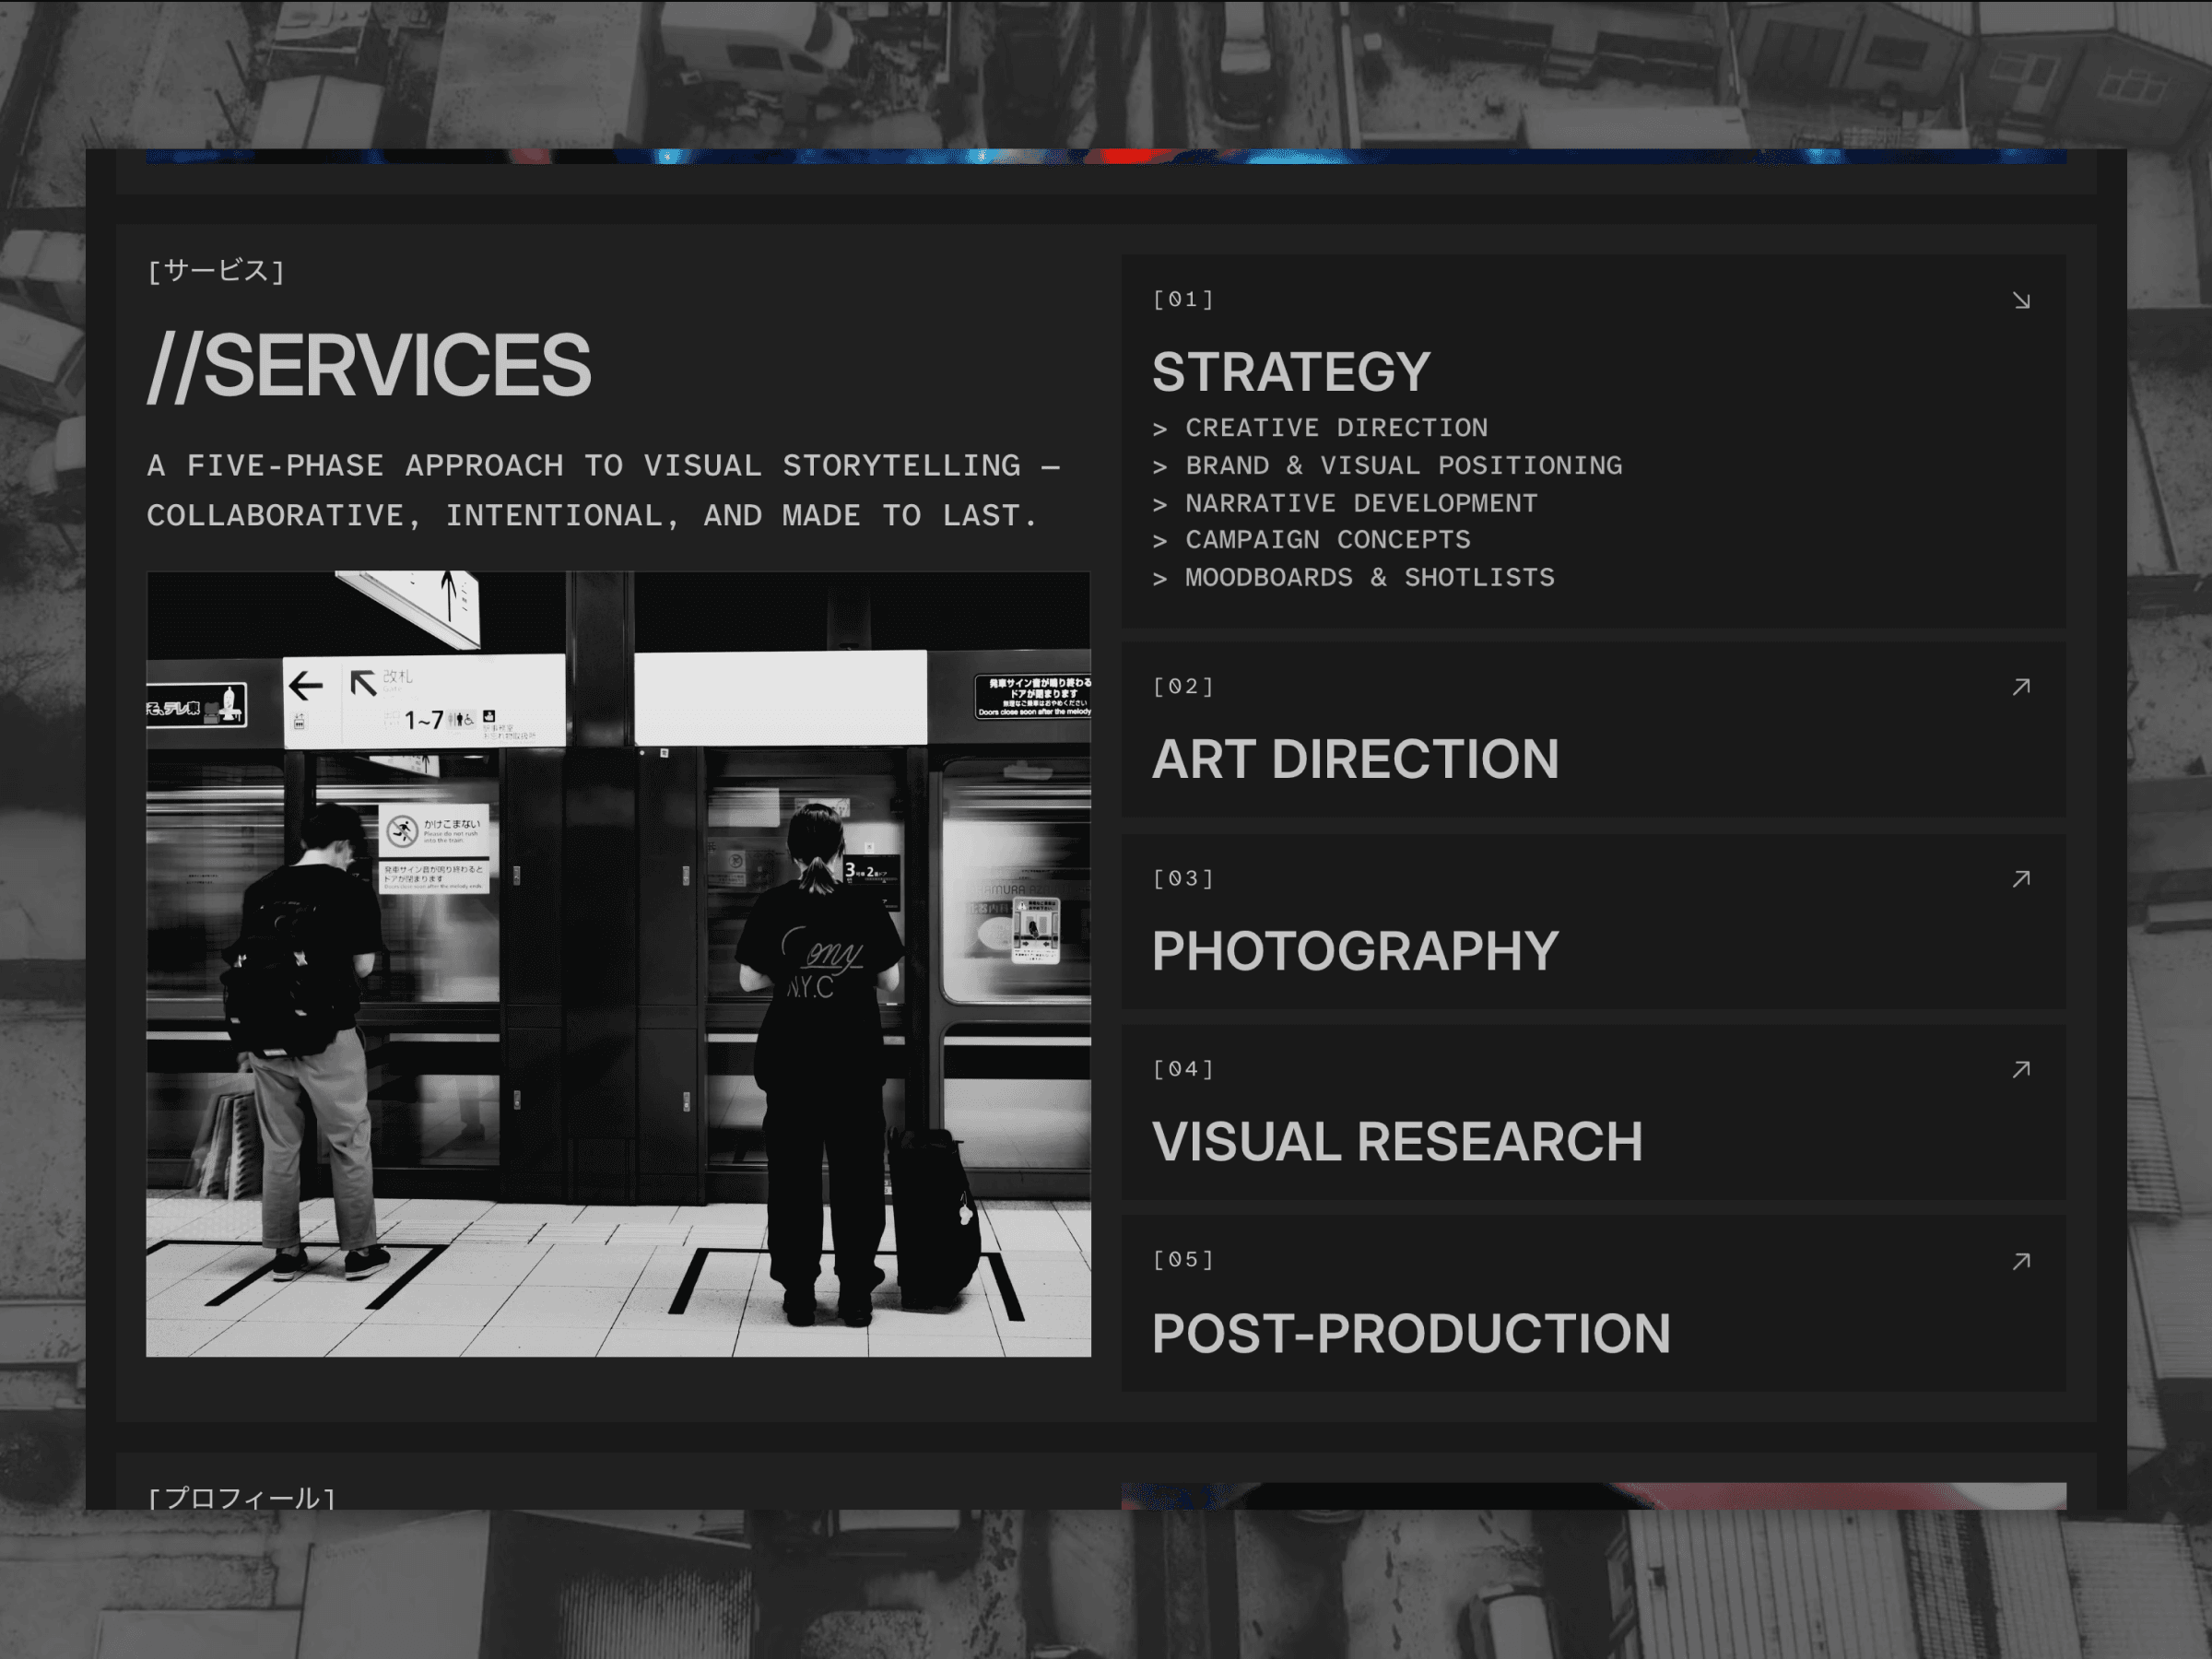
Task: Select Brand & Visual Positioning item
Action: pyautogui.click(x=1402, y=466)
